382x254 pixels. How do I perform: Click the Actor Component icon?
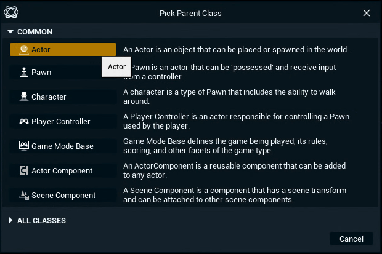23,170
